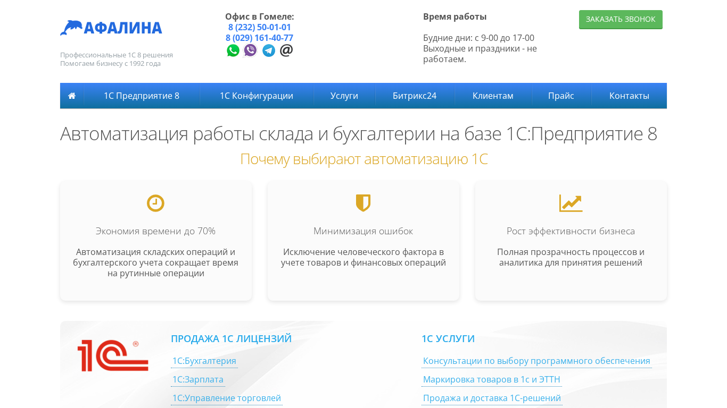This screenshot has height=408, width=727.
Task: Open Viber contact icon
Action: click(250, 50)
